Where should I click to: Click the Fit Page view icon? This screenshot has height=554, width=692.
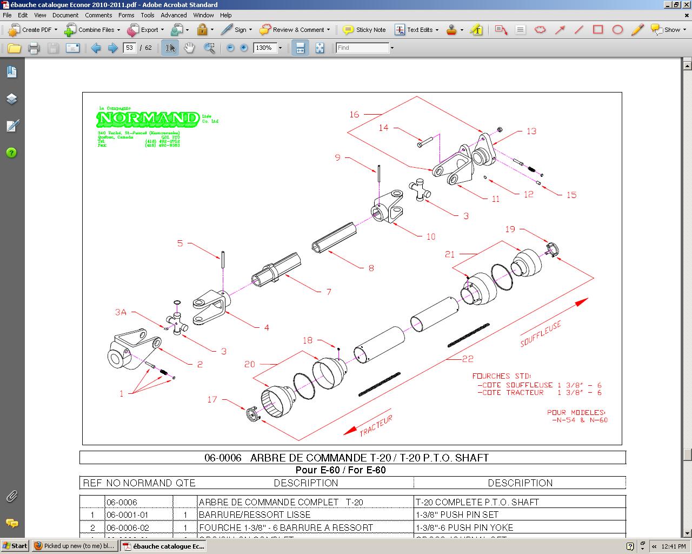tap(320, 48)
